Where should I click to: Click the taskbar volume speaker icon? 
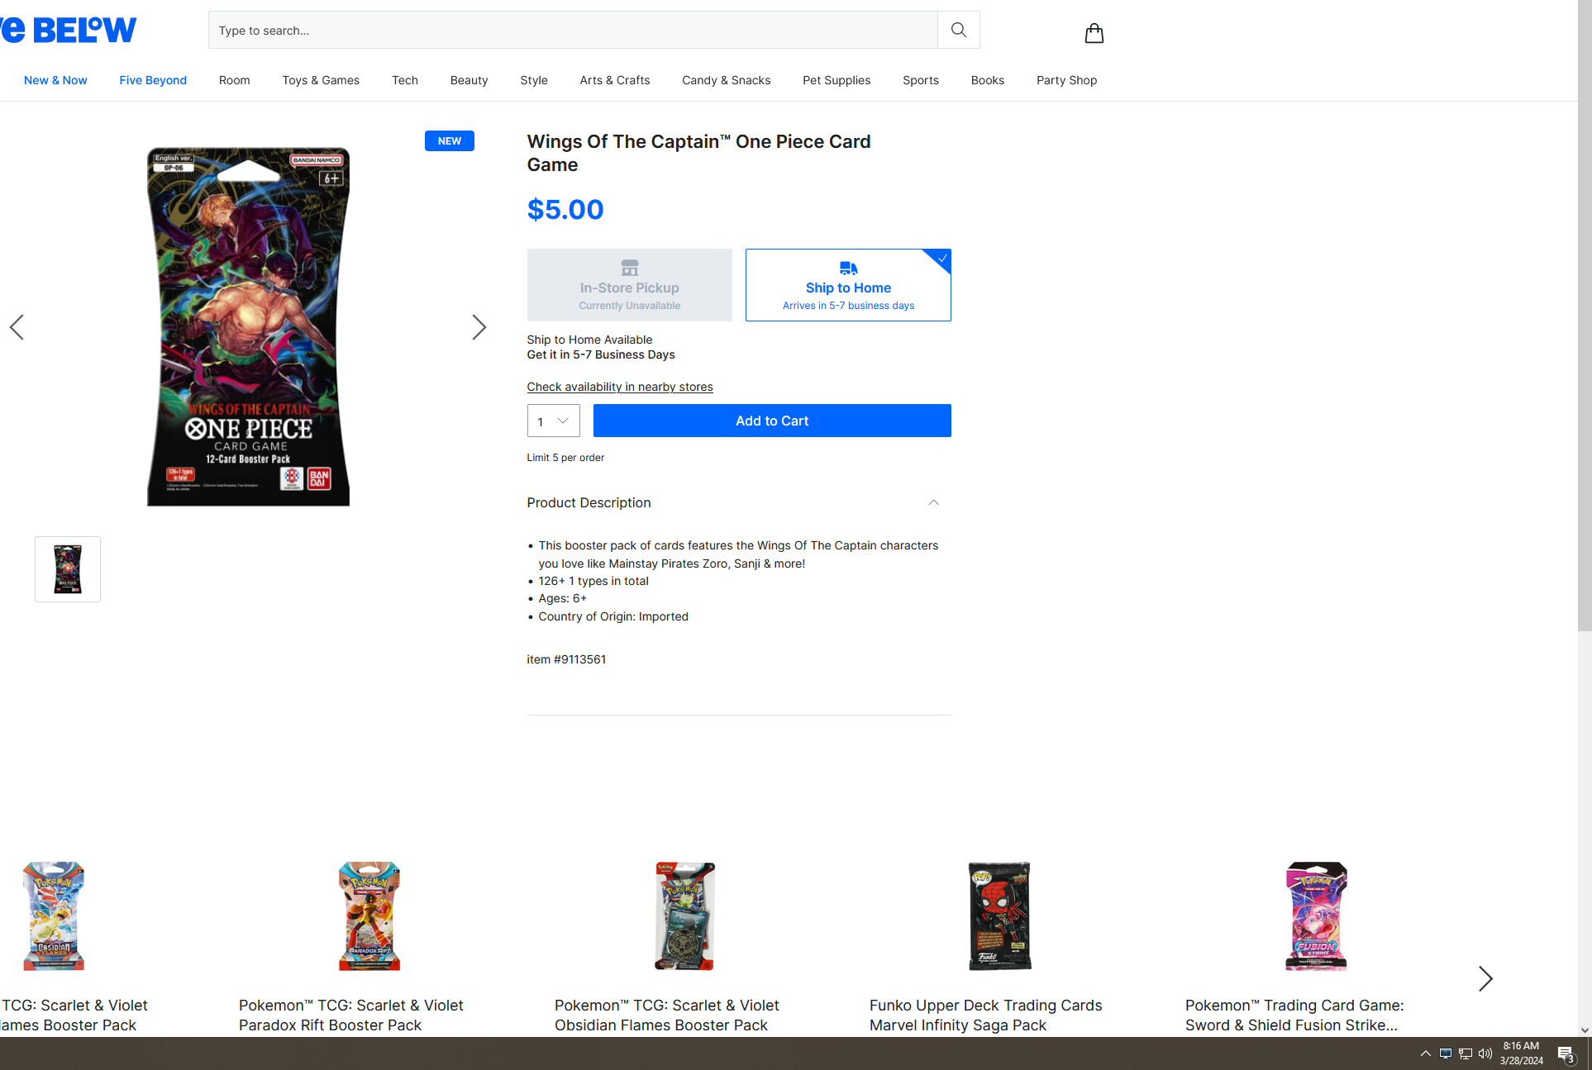(x=1485, y=1053)
